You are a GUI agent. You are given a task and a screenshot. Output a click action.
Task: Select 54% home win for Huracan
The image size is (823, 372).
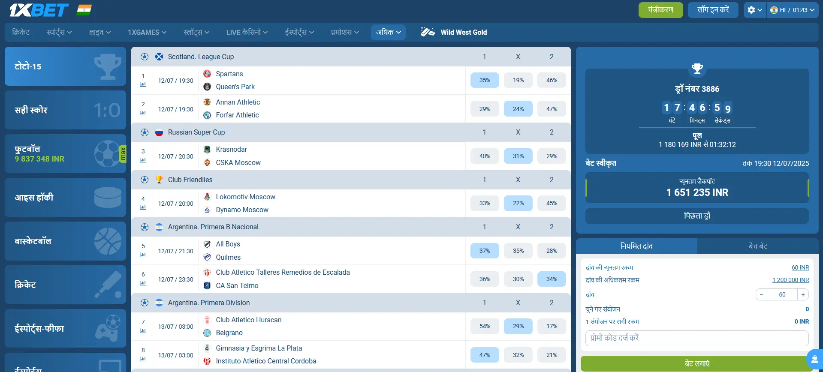point(485,326)
